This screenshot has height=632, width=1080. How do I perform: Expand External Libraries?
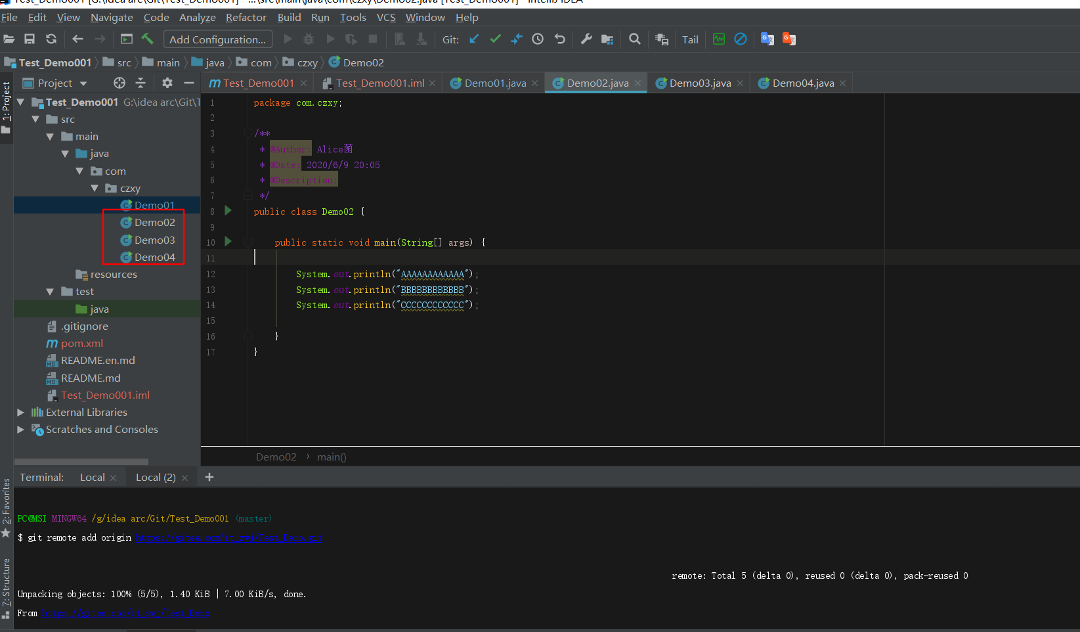20,412
